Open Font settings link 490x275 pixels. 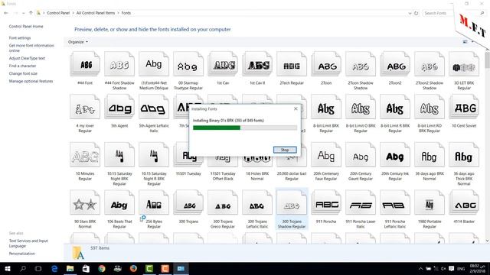(20, 37)
